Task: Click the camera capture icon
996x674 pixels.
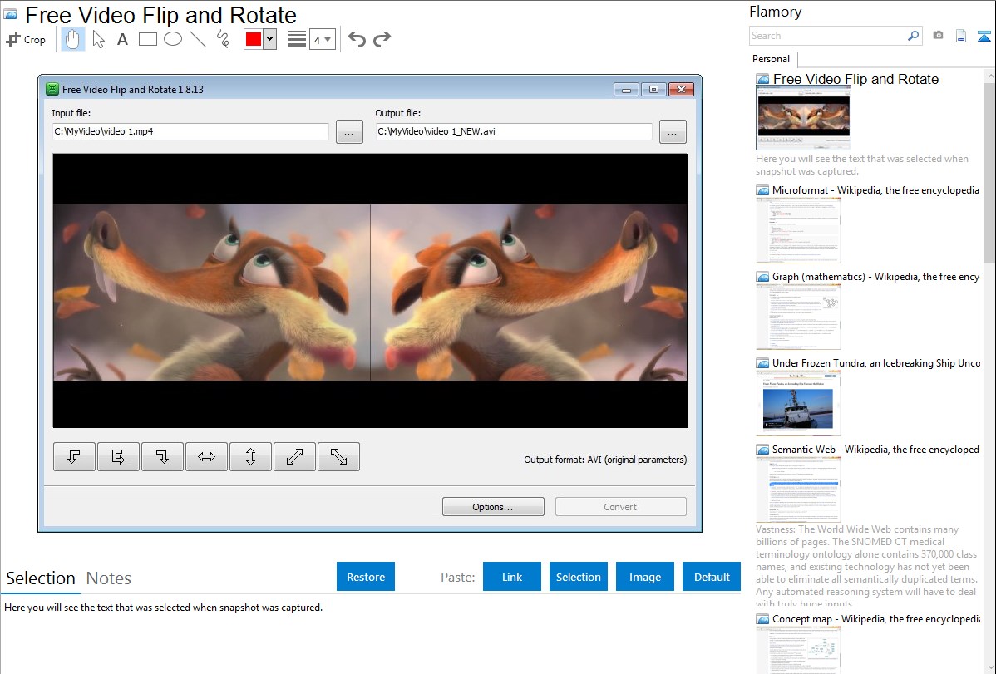Action: [938, 36]
